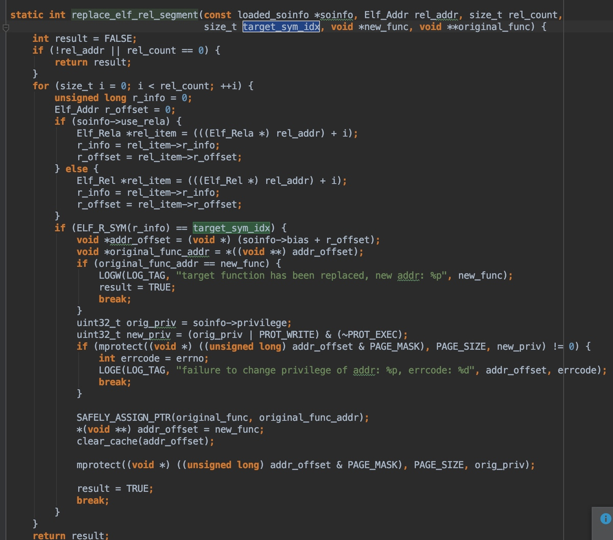Click the for loop keyword

(x=41, y=86)
